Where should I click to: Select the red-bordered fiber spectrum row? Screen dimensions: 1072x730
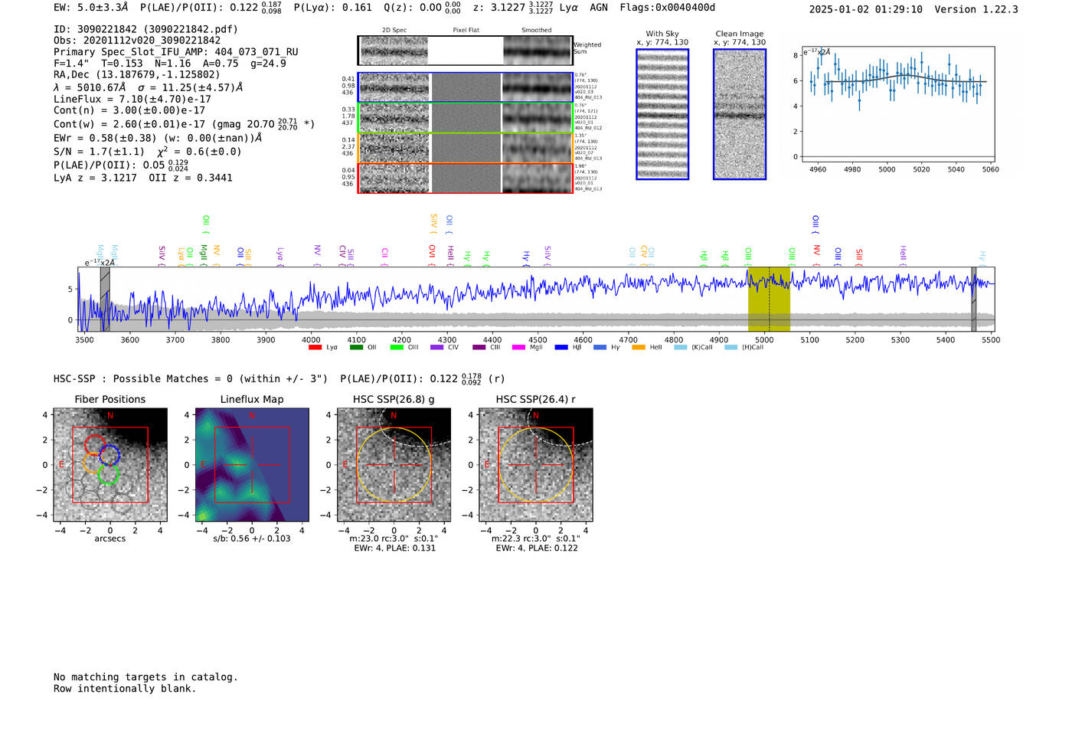coord(466,178)
